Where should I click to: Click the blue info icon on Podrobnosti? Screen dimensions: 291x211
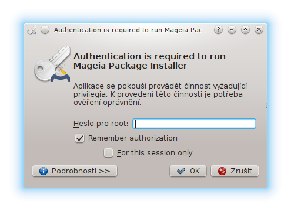(x=44, y=171)
